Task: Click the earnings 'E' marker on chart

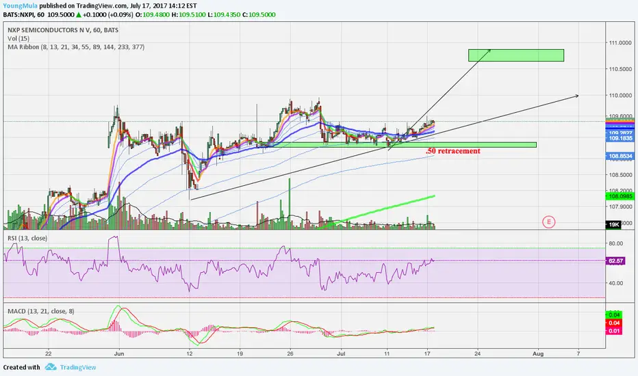Action: click(x=549, y=222)
